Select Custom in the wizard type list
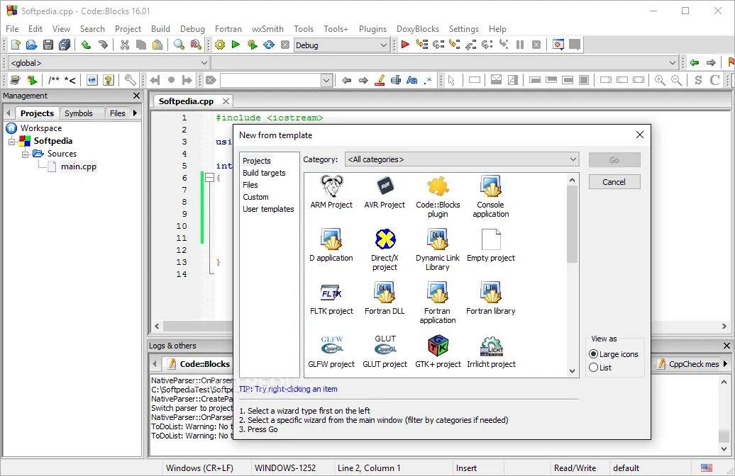This screenshot has width=735, height=476. 255,197
